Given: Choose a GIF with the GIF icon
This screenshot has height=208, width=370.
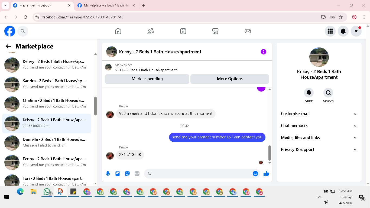Looking at the screenshot, I should 137,174.
